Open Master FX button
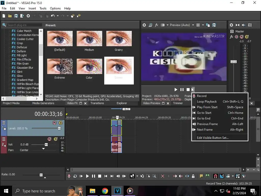 point(231,37)
